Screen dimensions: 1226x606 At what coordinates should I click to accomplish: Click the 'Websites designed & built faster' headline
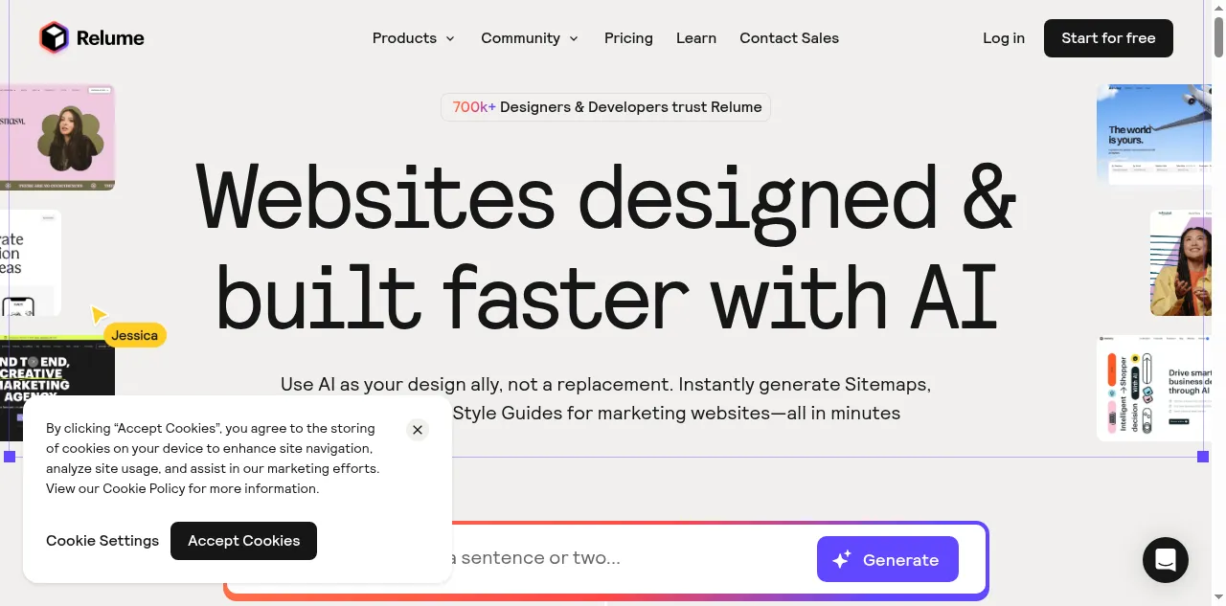605,246
